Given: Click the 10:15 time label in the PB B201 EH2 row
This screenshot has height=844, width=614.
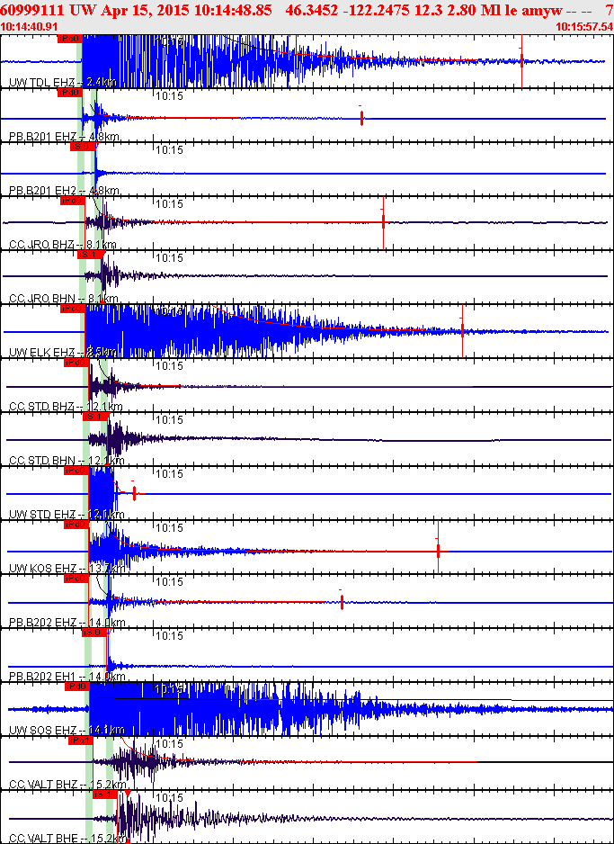Looking at the screenshot, I should (169, 150).
